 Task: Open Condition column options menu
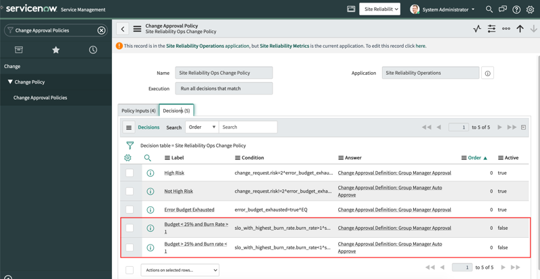pos(238,158)
